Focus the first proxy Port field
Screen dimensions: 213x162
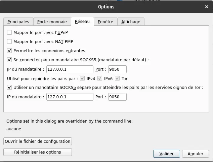pos(117,69)
